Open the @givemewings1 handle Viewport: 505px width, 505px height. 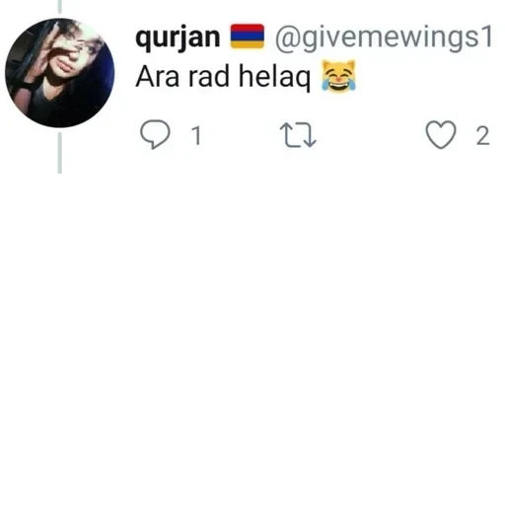click(x=384, y=37)
